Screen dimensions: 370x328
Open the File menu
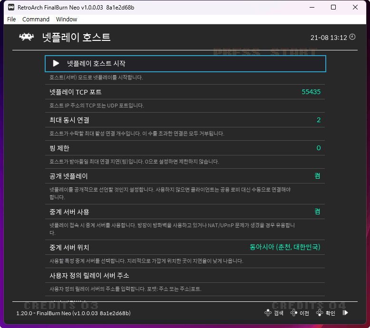11,19
